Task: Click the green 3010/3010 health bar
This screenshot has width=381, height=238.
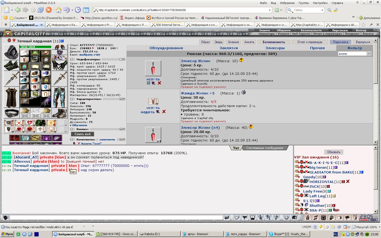Action: [x=35, y=47]
